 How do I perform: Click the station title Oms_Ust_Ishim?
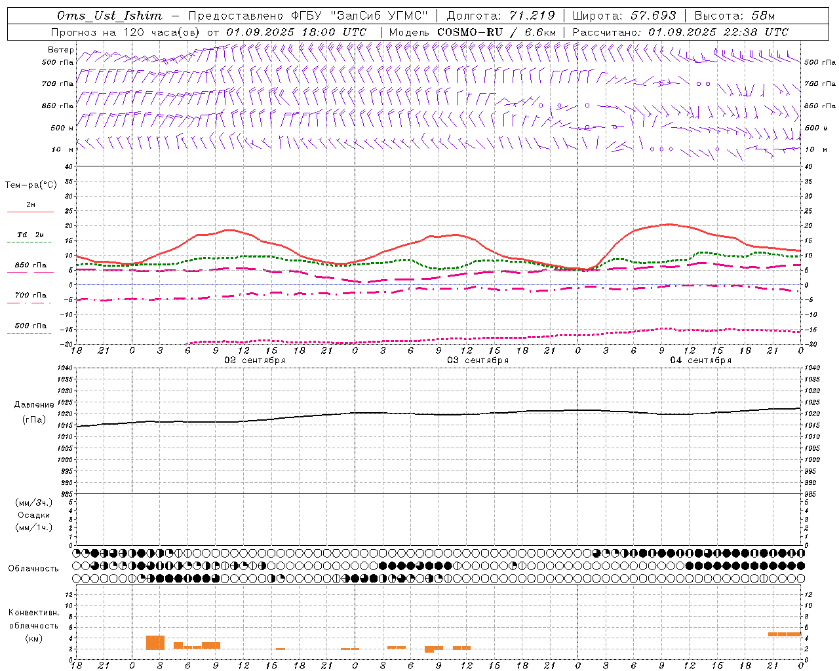coord(109,16)
